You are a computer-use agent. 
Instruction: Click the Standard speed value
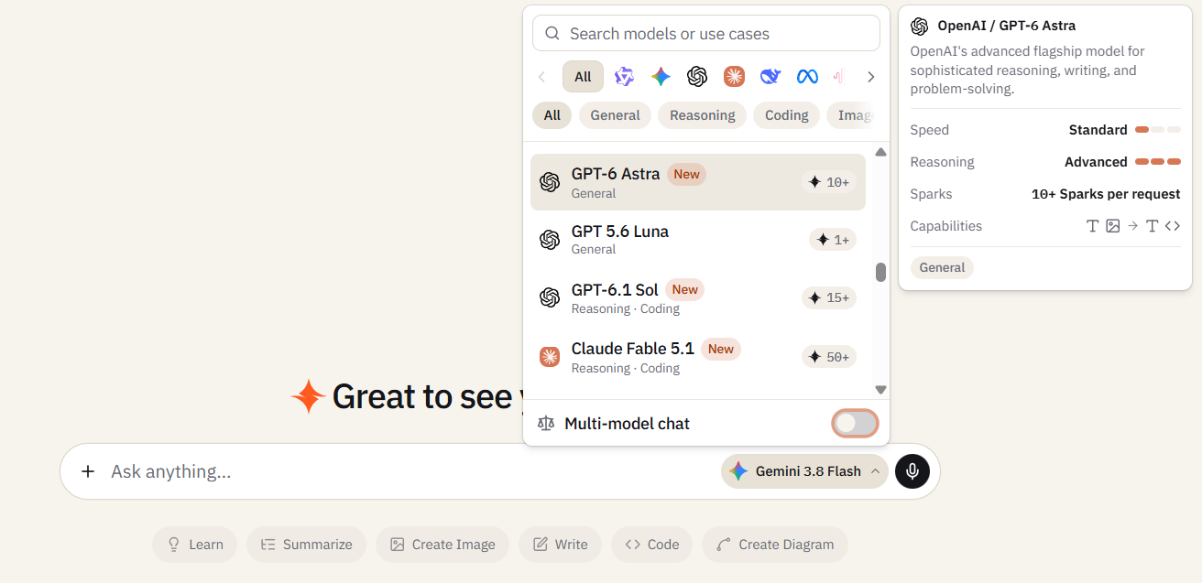click(1098, 130)
